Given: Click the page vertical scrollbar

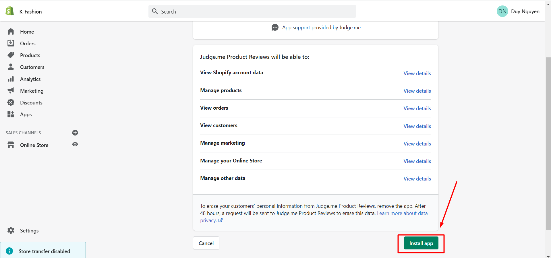Looking at the screenshot, I should click(x=548, y=143).
